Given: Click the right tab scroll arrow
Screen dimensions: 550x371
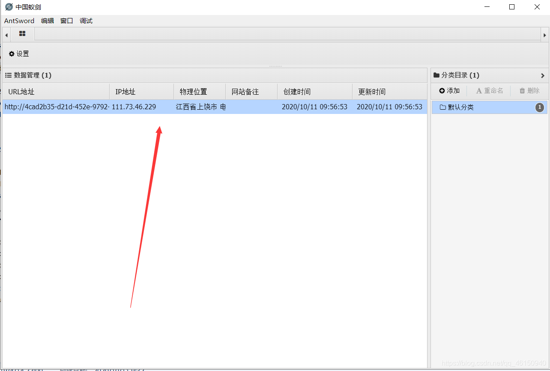Looking at the screenshot, I should (544, 35).
